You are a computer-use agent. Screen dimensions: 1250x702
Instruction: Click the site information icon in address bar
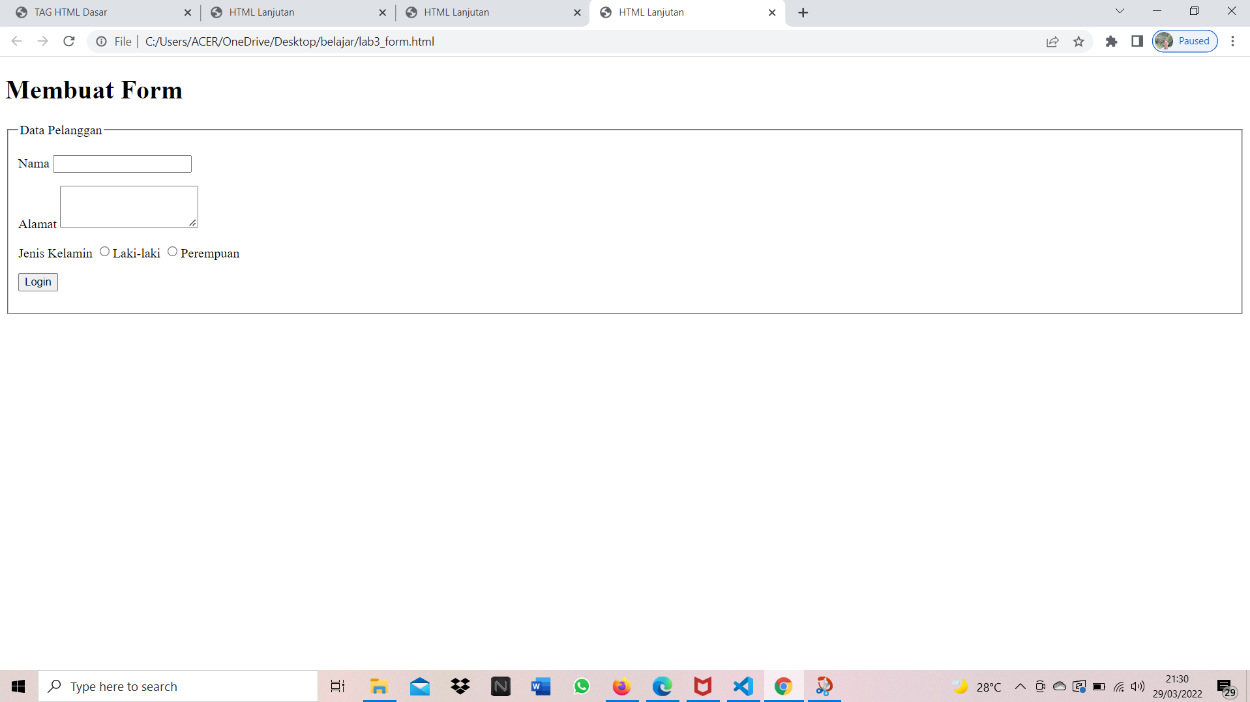click(102, 41)
